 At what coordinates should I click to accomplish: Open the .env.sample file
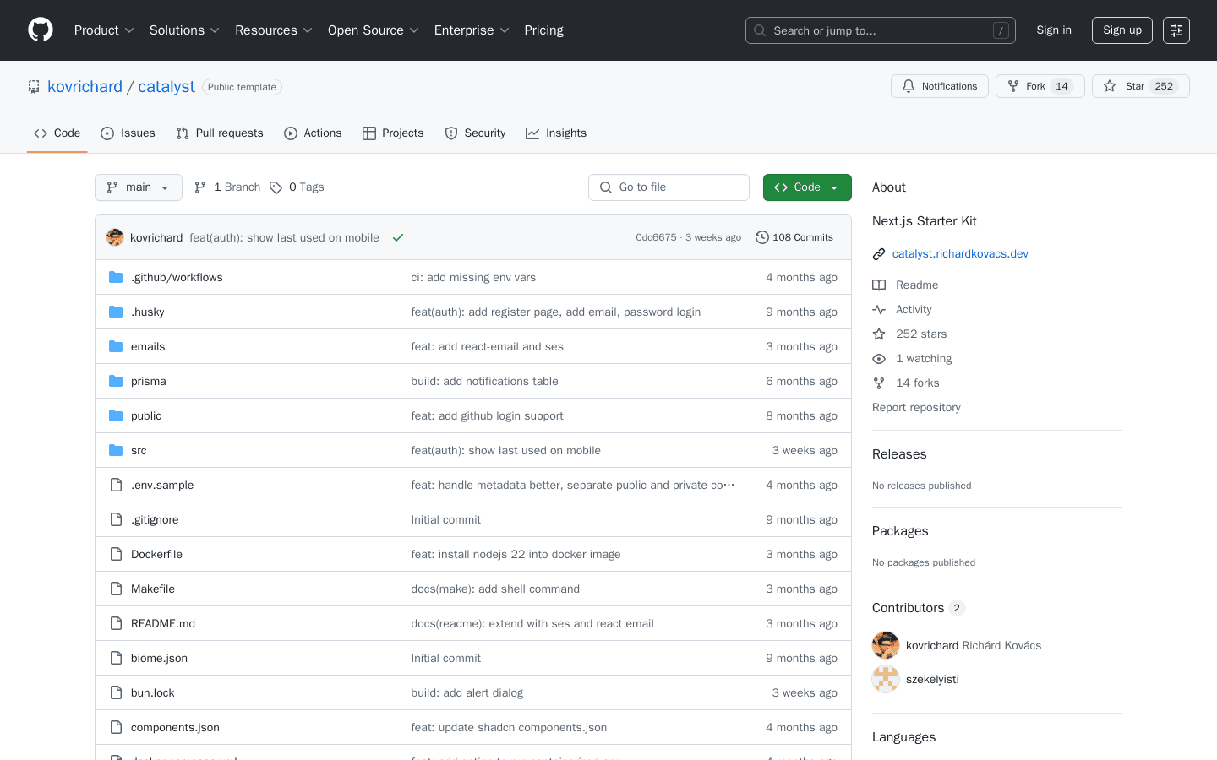(162, 486)
